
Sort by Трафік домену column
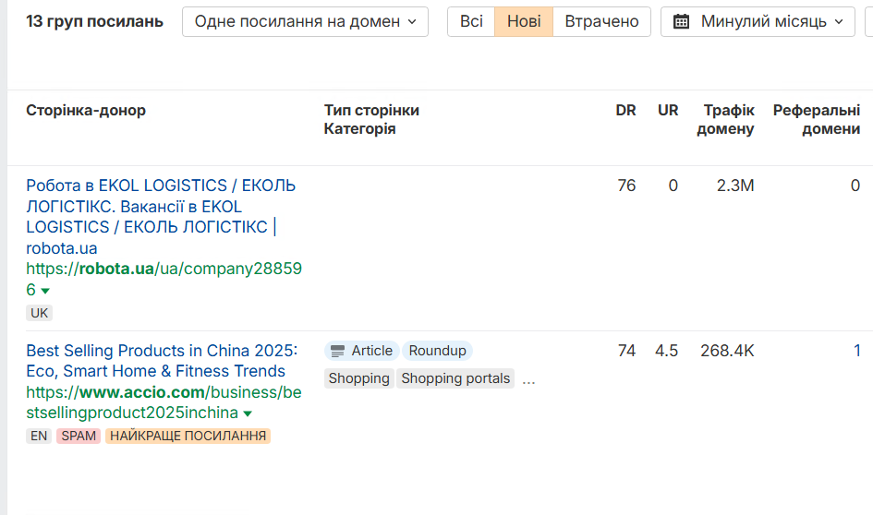[727, 119]
